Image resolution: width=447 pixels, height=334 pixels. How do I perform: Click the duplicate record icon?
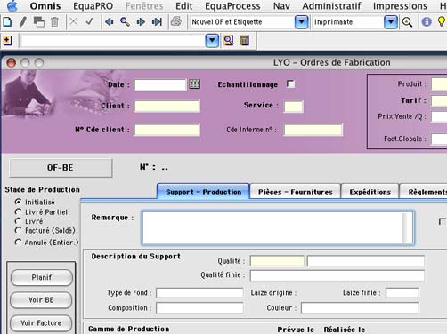[39, 22]
